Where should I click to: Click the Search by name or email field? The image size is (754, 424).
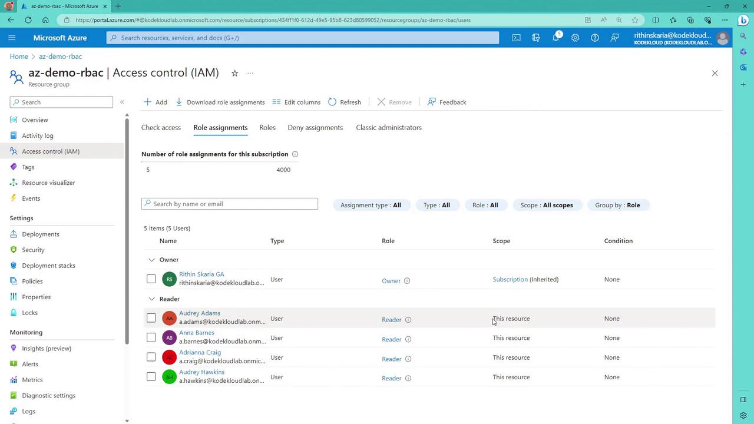point(230,204)
